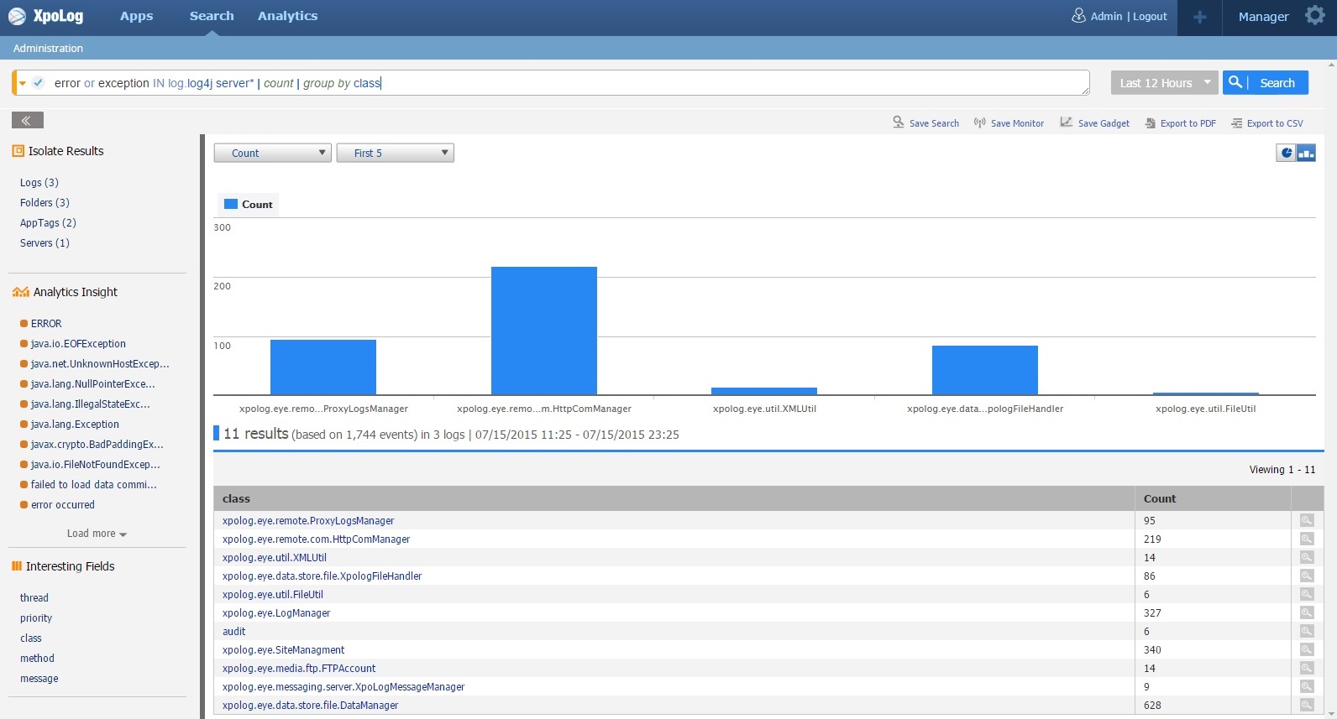The width and height of the screenshot is (1337, 719).
Task: Open the Manager settings gear icon
Action: point(1314,16)
